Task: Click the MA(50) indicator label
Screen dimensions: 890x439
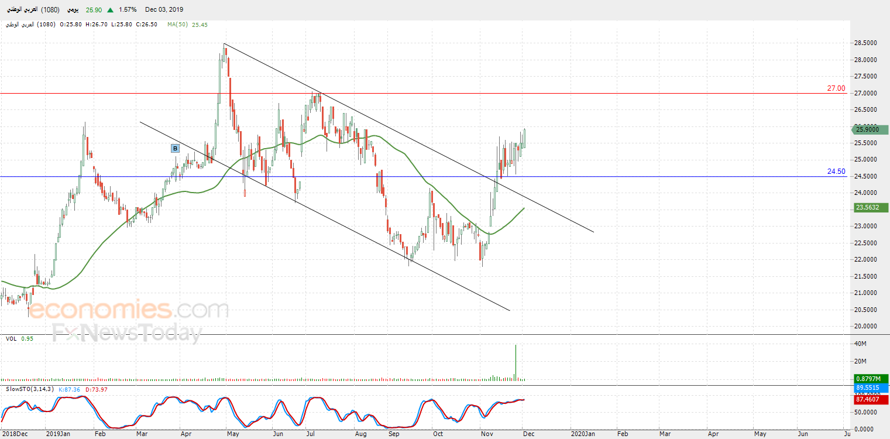Action: [x=177, y=25]
